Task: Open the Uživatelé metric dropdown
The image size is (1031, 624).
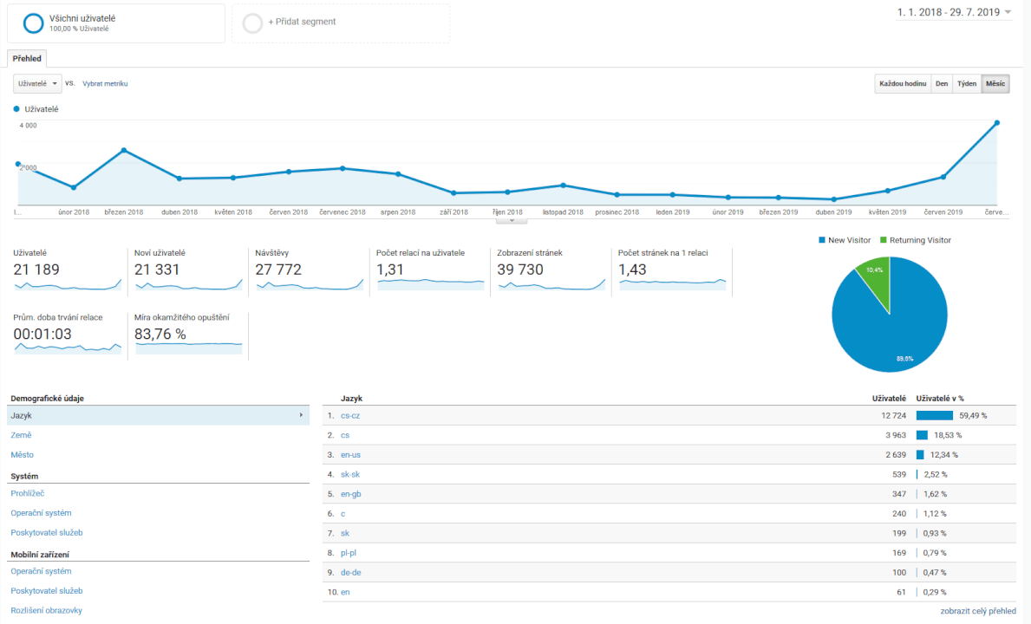Action: (x=37, y=83)
